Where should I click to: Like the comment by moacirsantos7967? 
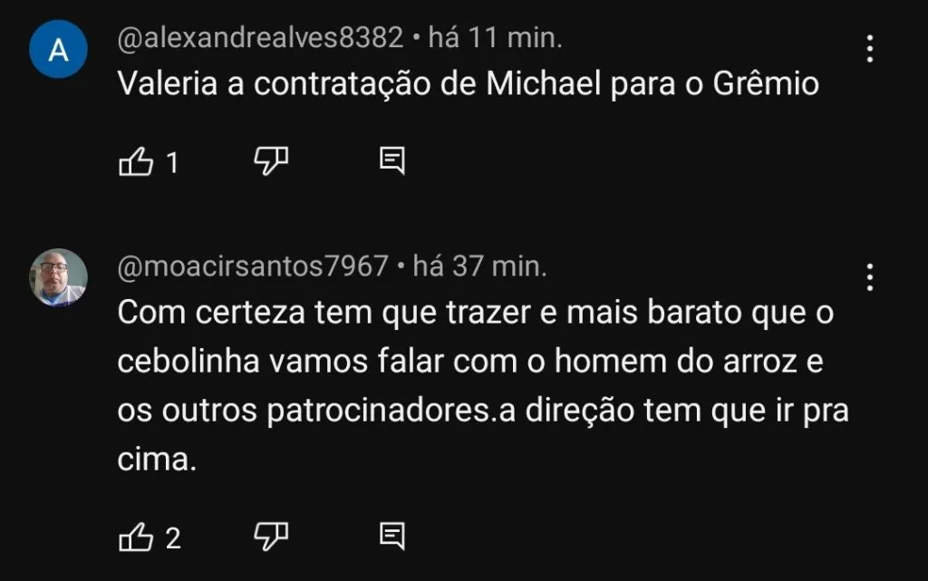tap(136, 537)
